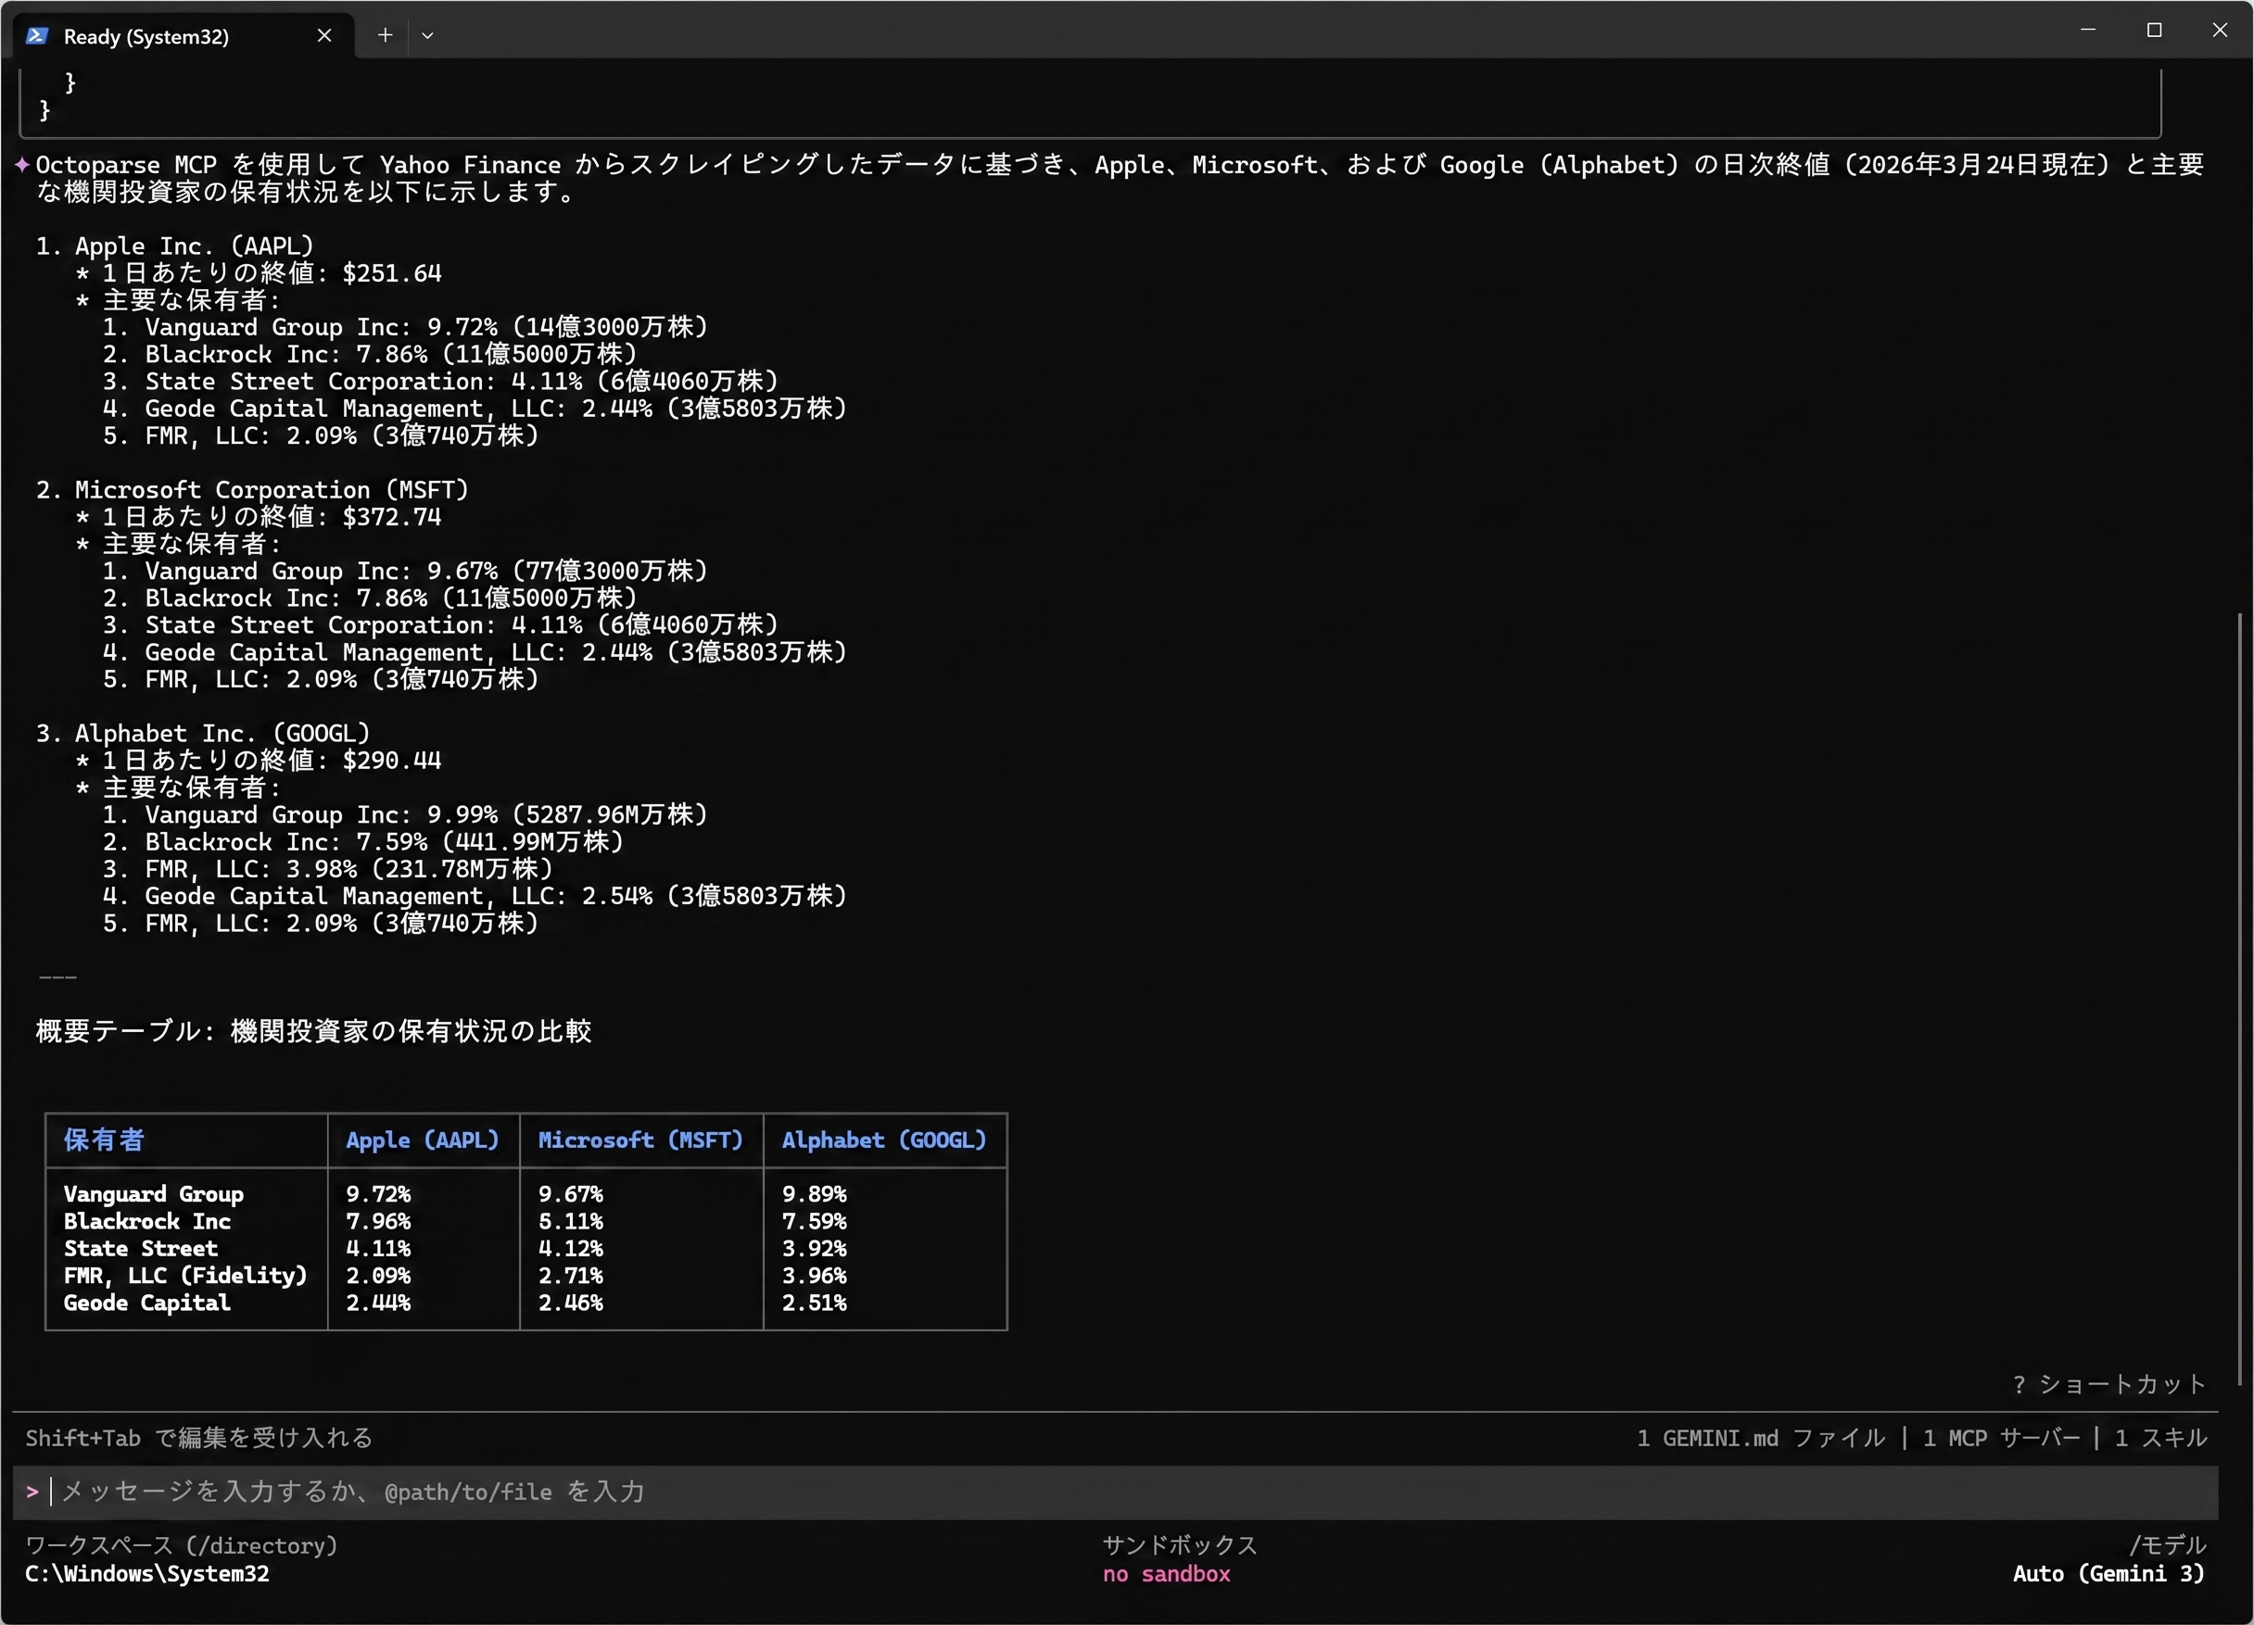Viewport: 2254px width, 1625px height.
Task: Click the PowerShell icon on the tab
Action: point(38,36)
